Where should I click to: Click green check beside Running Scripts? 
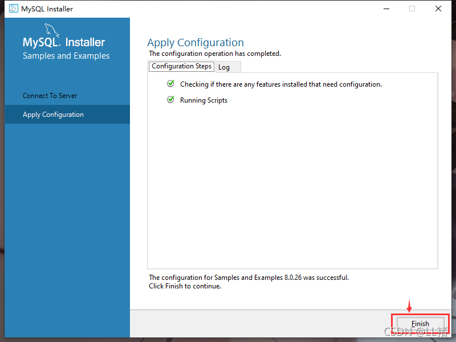pyautogui.click(x=170, y=100)
